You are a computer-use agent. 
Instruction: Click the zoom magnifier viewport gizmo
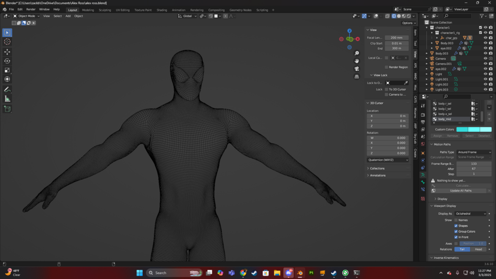(x=356, y=53)
